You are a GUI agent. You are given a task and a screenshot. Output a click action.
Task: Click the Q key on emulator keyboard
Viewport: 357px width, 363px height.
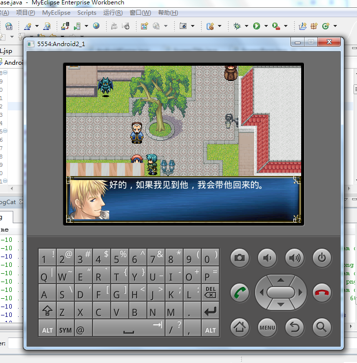point(47,275)
